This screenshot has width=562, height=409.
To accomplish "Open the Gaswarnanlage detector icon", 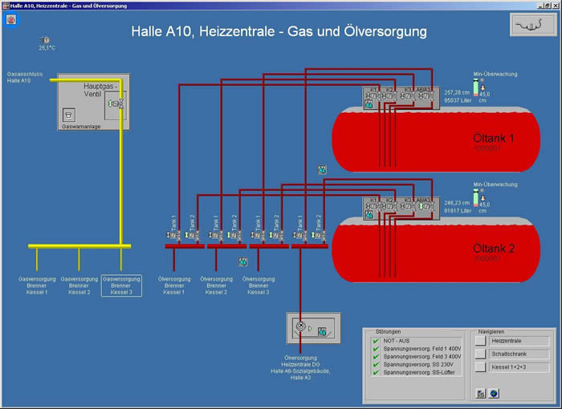I will coord(70,115).
